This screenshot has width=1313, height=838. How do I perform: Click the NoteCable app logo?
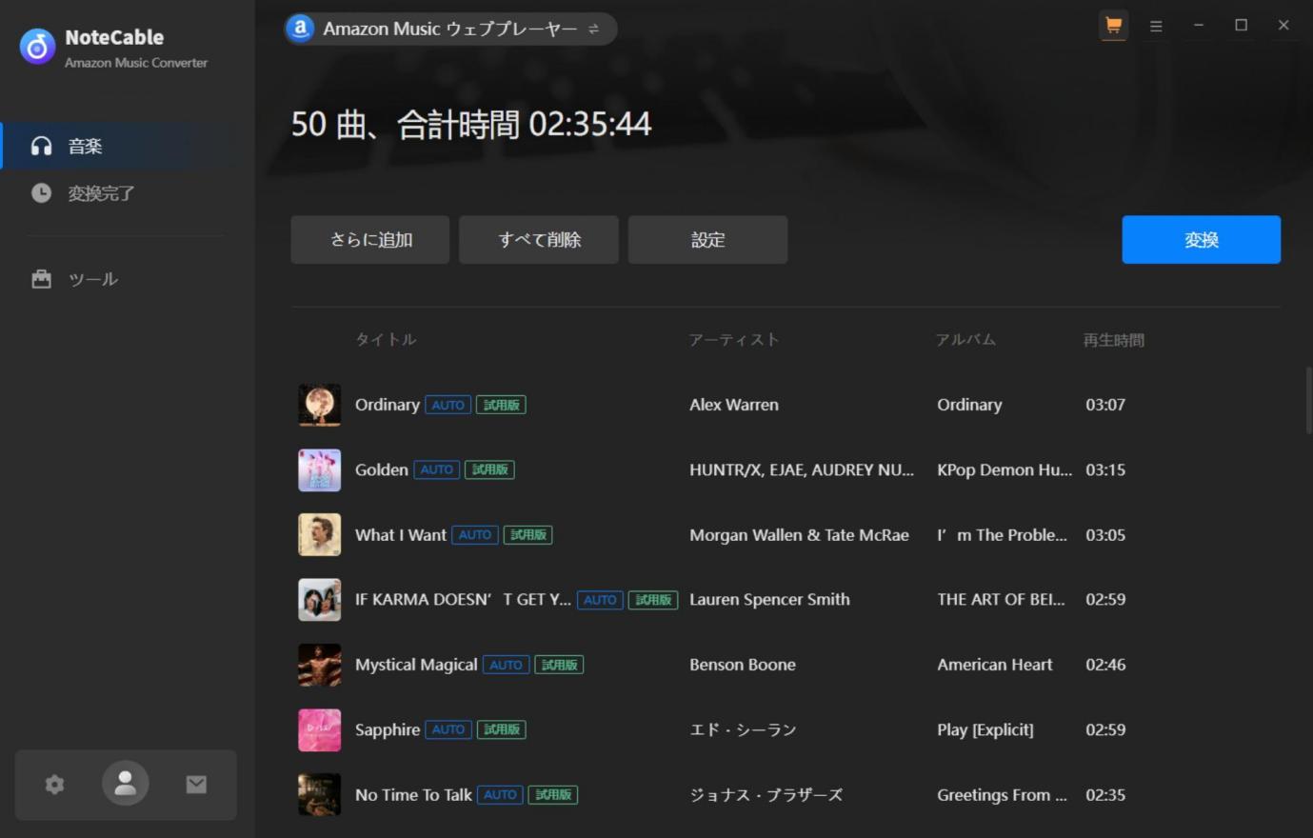coord(38,46)
